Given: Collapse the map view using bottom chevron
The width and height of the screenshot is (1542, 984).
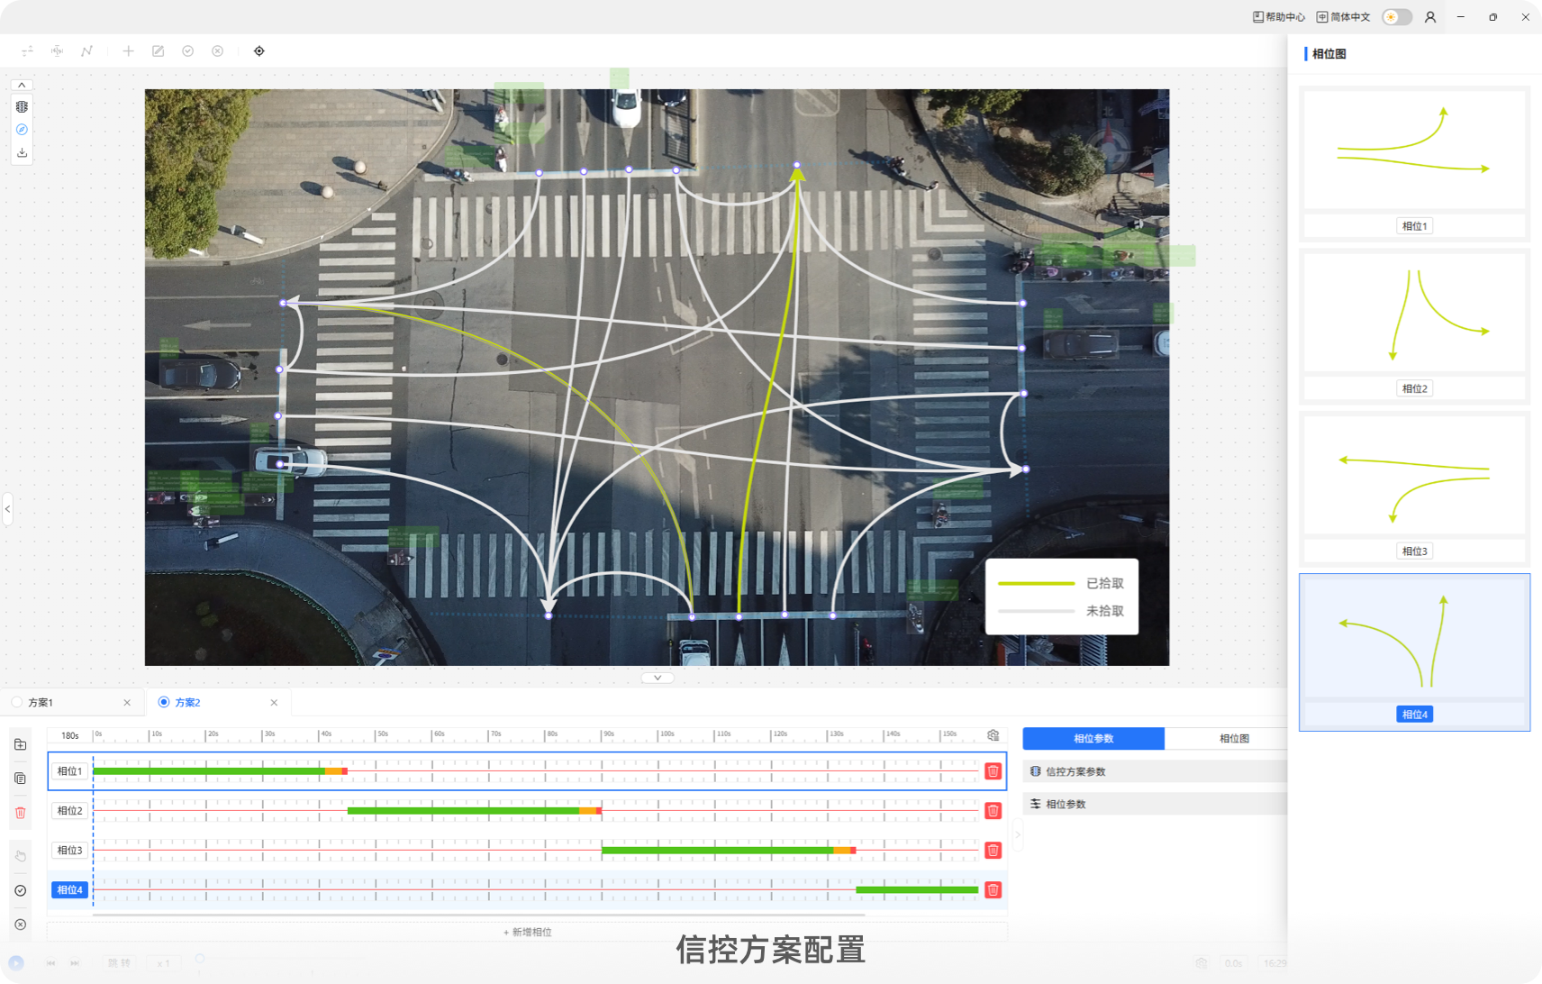Looking at the screenshot, I should coord(658,678).
